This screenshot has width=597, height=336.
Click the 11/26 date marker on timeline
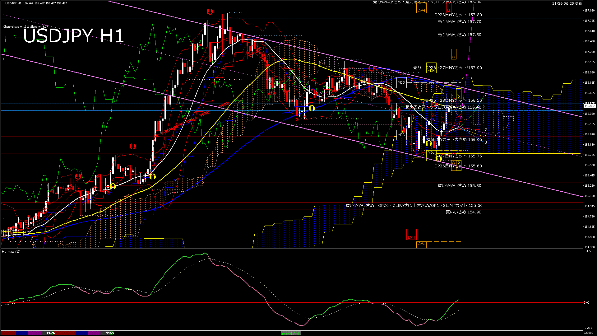coord(50,333)
